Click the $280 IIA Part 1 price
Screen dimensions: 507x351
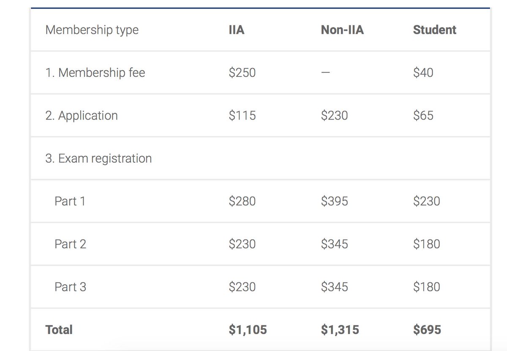pyautogui.click(x=242, y=201)
